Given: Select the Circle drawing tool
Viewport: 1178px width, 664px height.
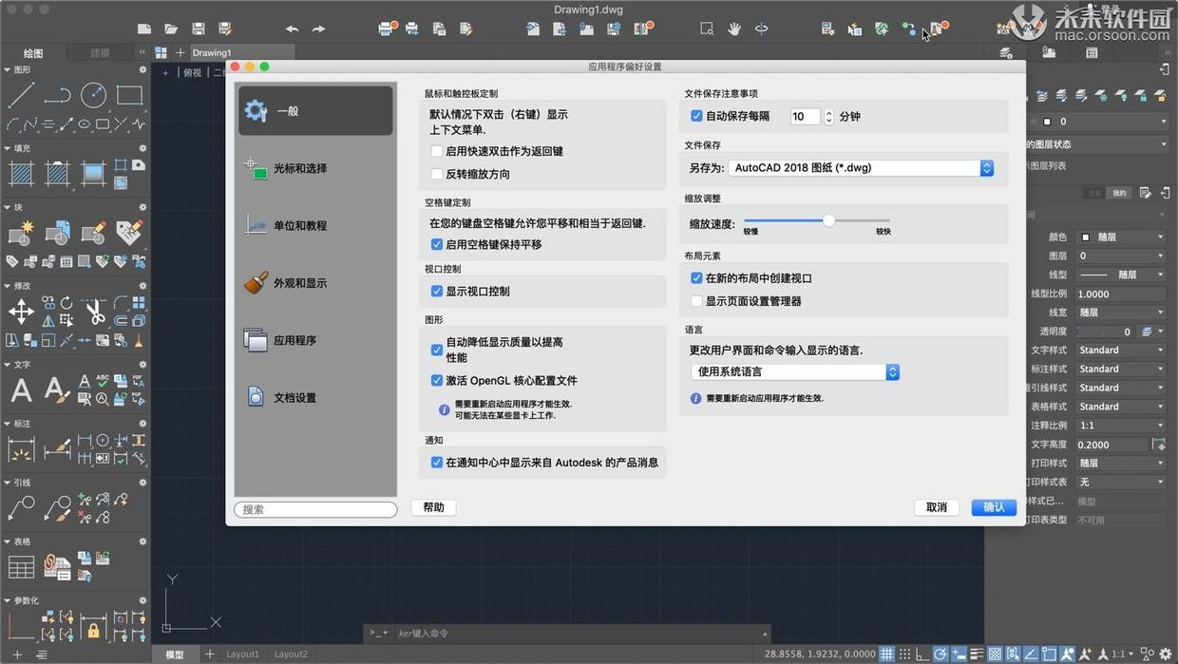Looking at the screenshot, I should [x=93, y=95].
